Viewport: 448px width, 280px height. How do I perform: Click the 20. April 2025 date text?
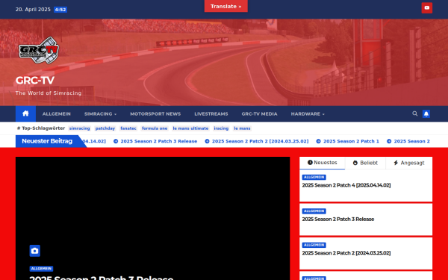pos(33,10)
